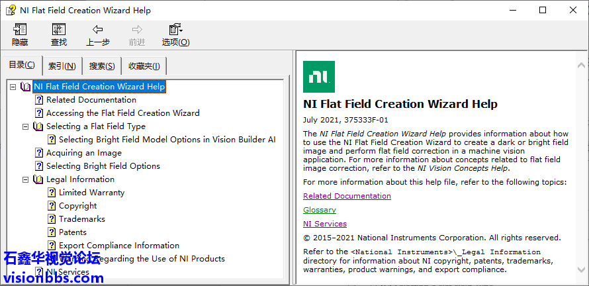The image size is (589, 286).
Task: Select Selecting Bright Field Model Options in Vision Builder AI
Action: (x=167, y=140)
